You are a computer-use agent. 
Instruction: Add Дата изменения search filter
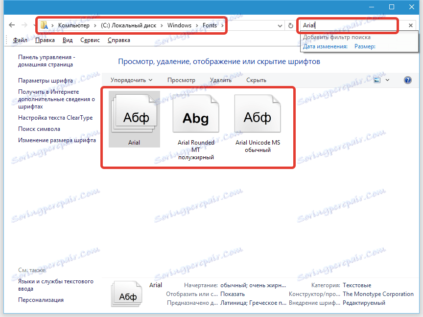click(325, 46)
